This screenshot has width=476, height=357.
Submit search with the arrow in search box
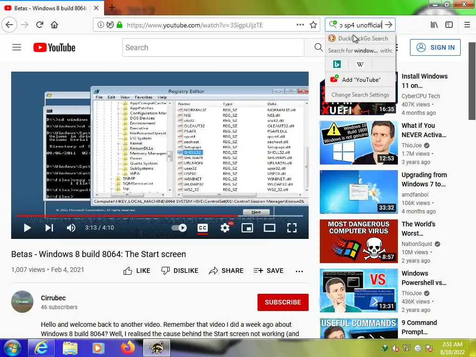pos(389,25)
